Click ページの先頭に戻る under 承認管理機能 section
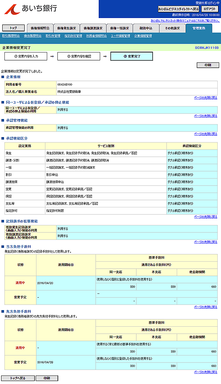 click(206, 134)
